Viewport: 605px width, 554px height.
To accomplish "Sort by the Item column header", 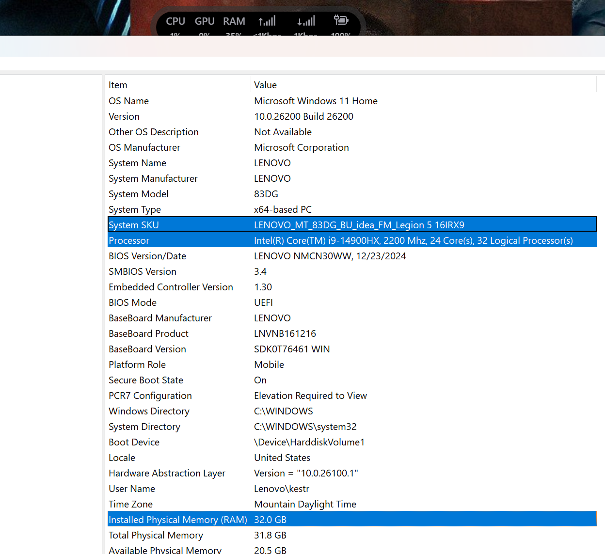I will tap(178, 85).
